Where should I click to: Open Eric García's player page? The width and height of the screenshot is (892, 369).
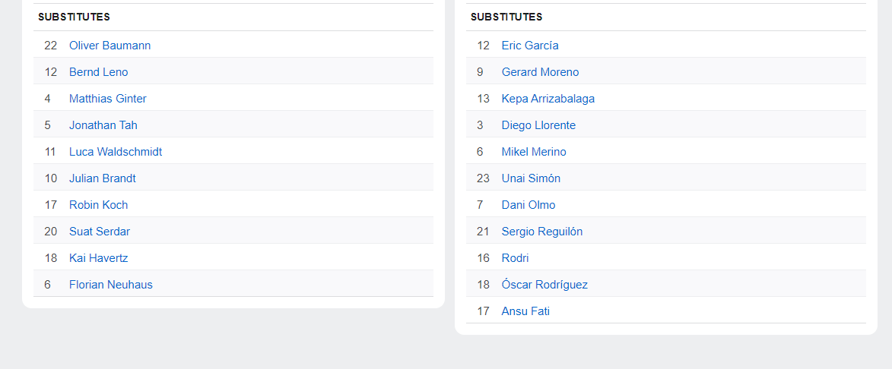coord(529,46)
